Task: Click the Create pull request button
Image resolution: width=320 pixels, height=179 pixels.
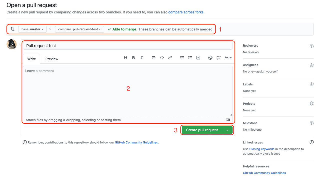Action: pos(202,130)
